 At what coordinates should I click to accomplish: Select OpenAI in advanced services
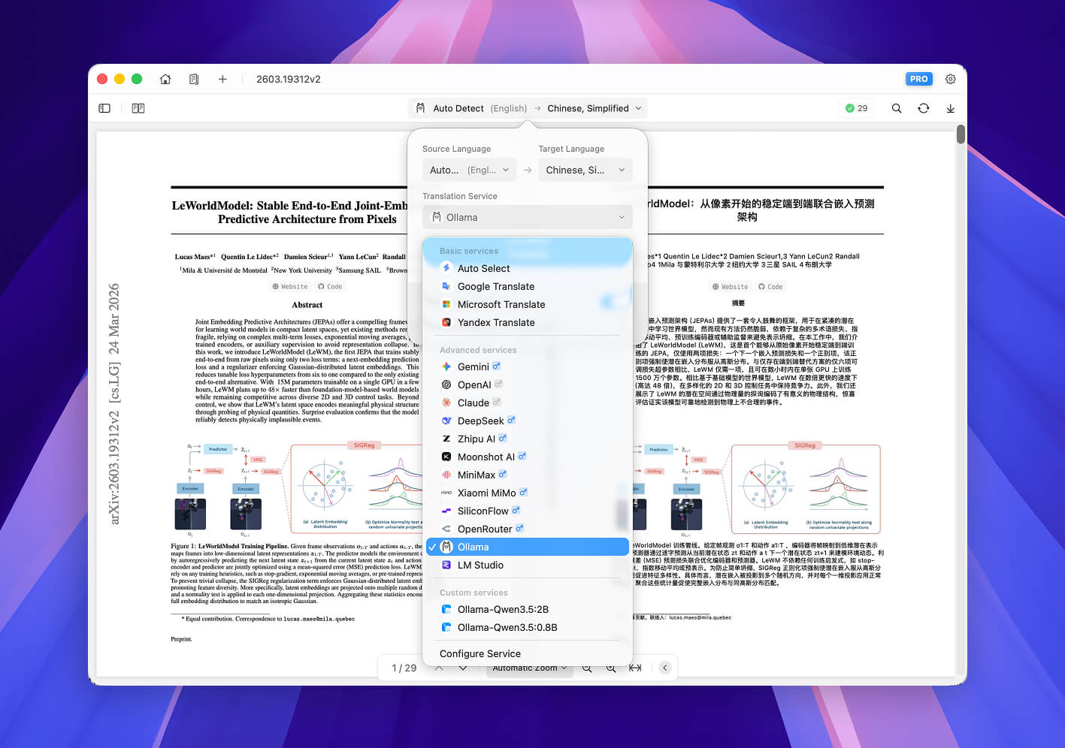coord(528,385)
